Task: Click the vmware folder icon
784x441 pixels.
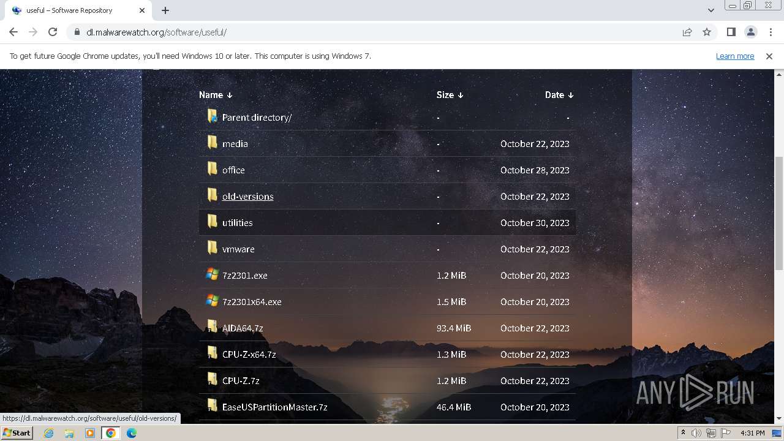Action: pyautogui.click(x=212, y=248)
